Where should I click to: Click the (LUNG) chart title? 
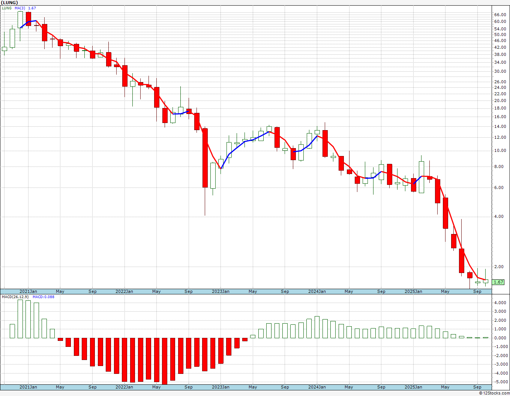tap(9, 3)
